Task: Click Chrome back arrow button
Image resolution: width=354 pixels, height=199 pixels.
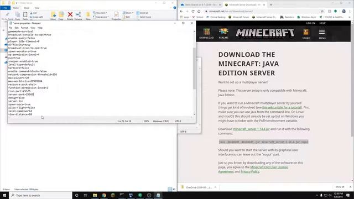Action: (x=181, y=11)
